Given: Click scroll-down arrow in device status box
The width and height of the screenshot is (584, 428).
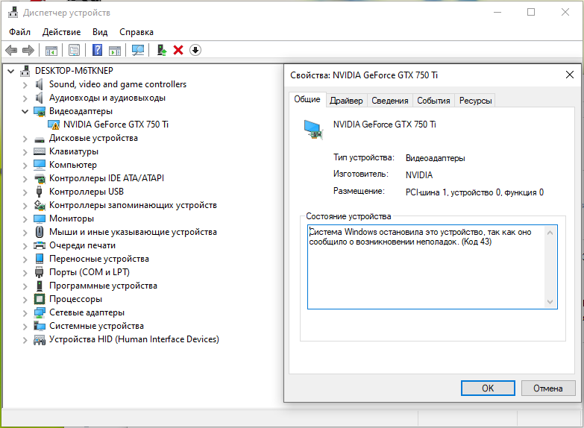Looking at the screenshot, I should pos(550,302).
